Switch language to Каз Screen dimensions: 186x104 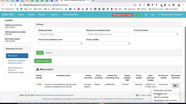153,15
